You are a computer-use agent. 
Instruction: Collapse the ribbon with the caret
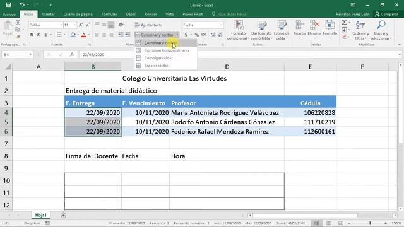click(399, 45)
